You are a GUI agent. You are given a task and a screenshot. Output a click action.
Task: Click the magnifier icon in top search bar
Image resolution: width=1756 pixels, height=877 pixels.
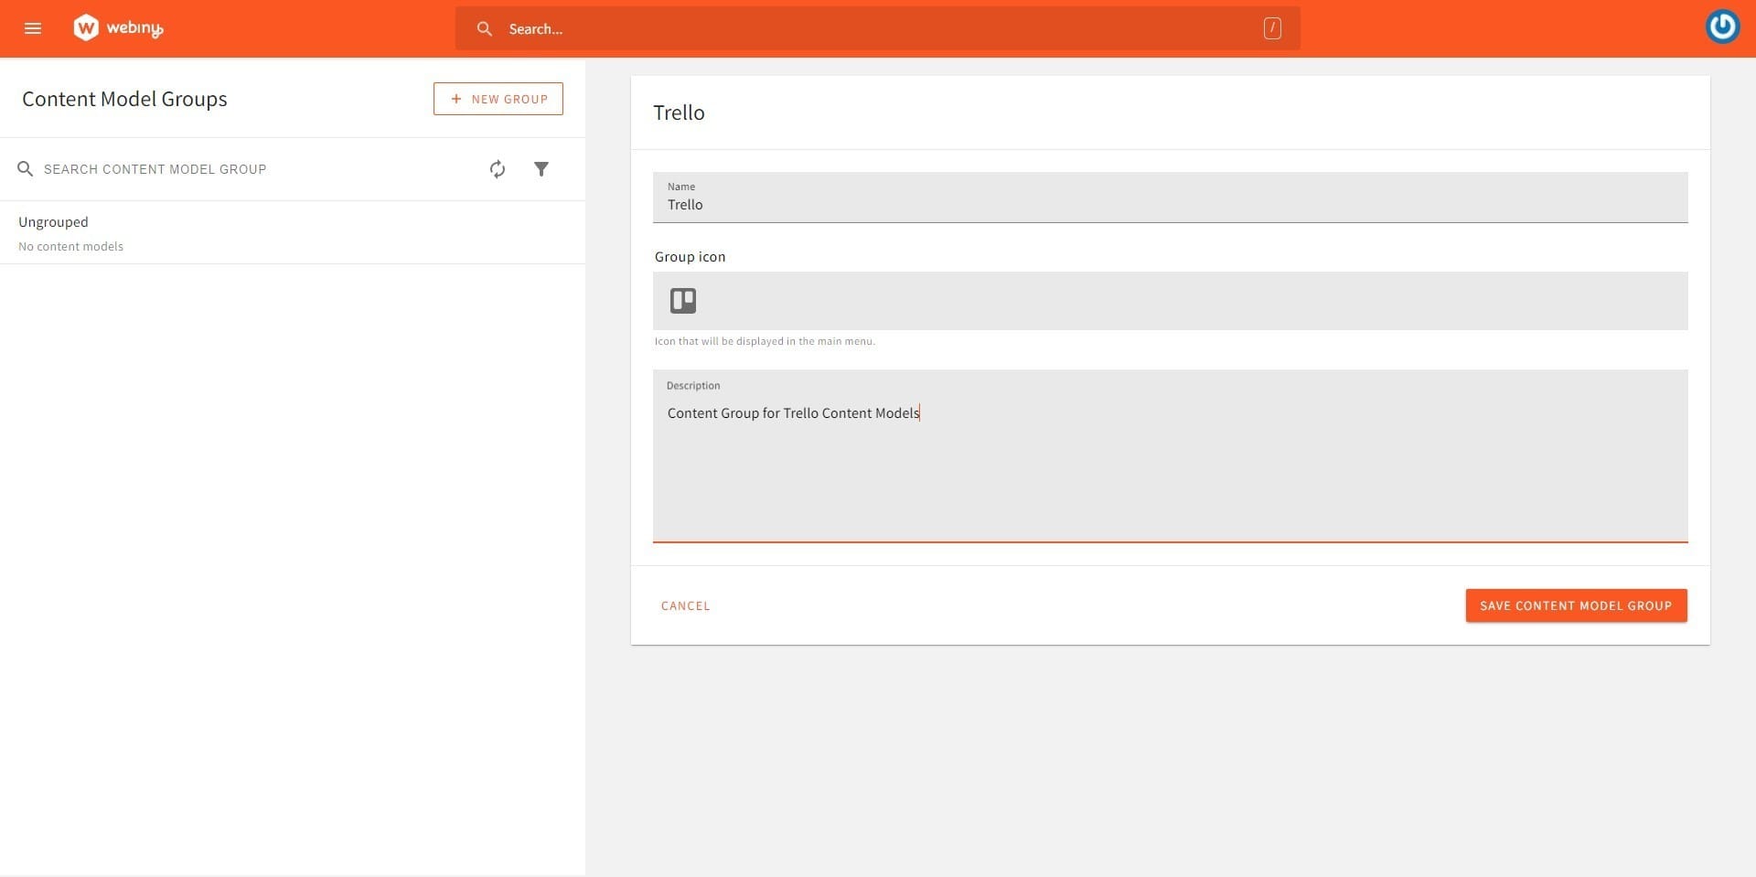pos(485,29)
